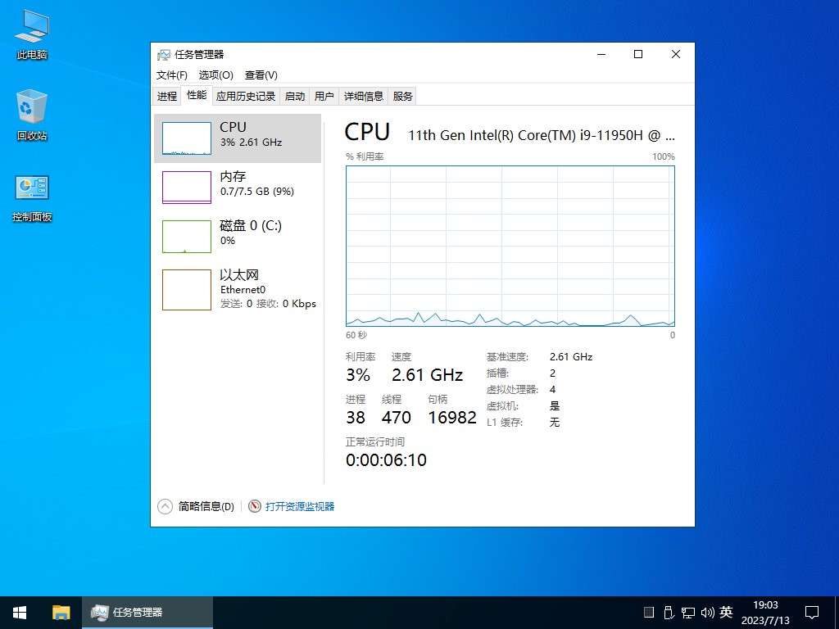Click CPU mini graph thumbnail
This screenshot has width=839, height=629.
(x=187, y=138)
